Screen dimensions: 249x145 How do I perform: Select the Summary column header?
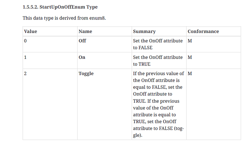click(x=144, y=32)
